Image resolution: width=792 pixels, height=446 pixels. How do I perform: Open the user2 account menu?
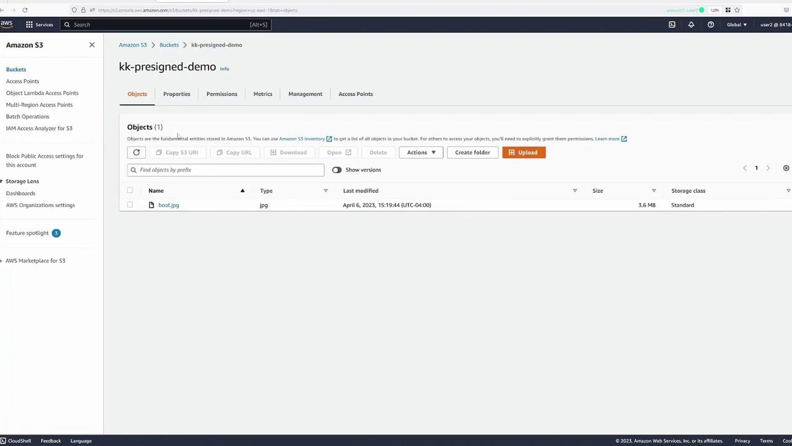(x=776, y=25)
